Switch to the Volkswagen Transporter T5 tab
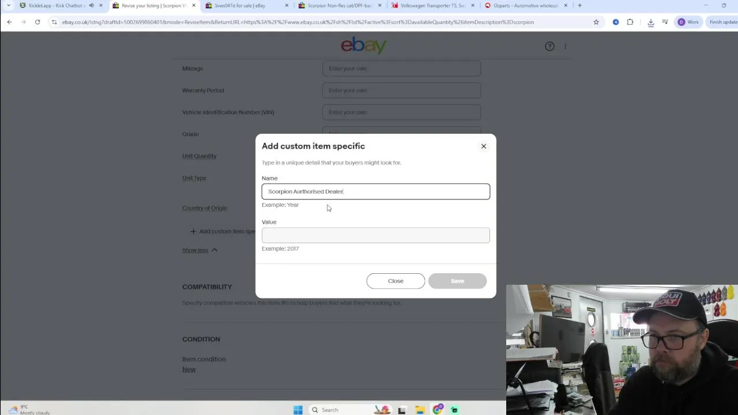This screenshot has width=738, height=415. 432,6
